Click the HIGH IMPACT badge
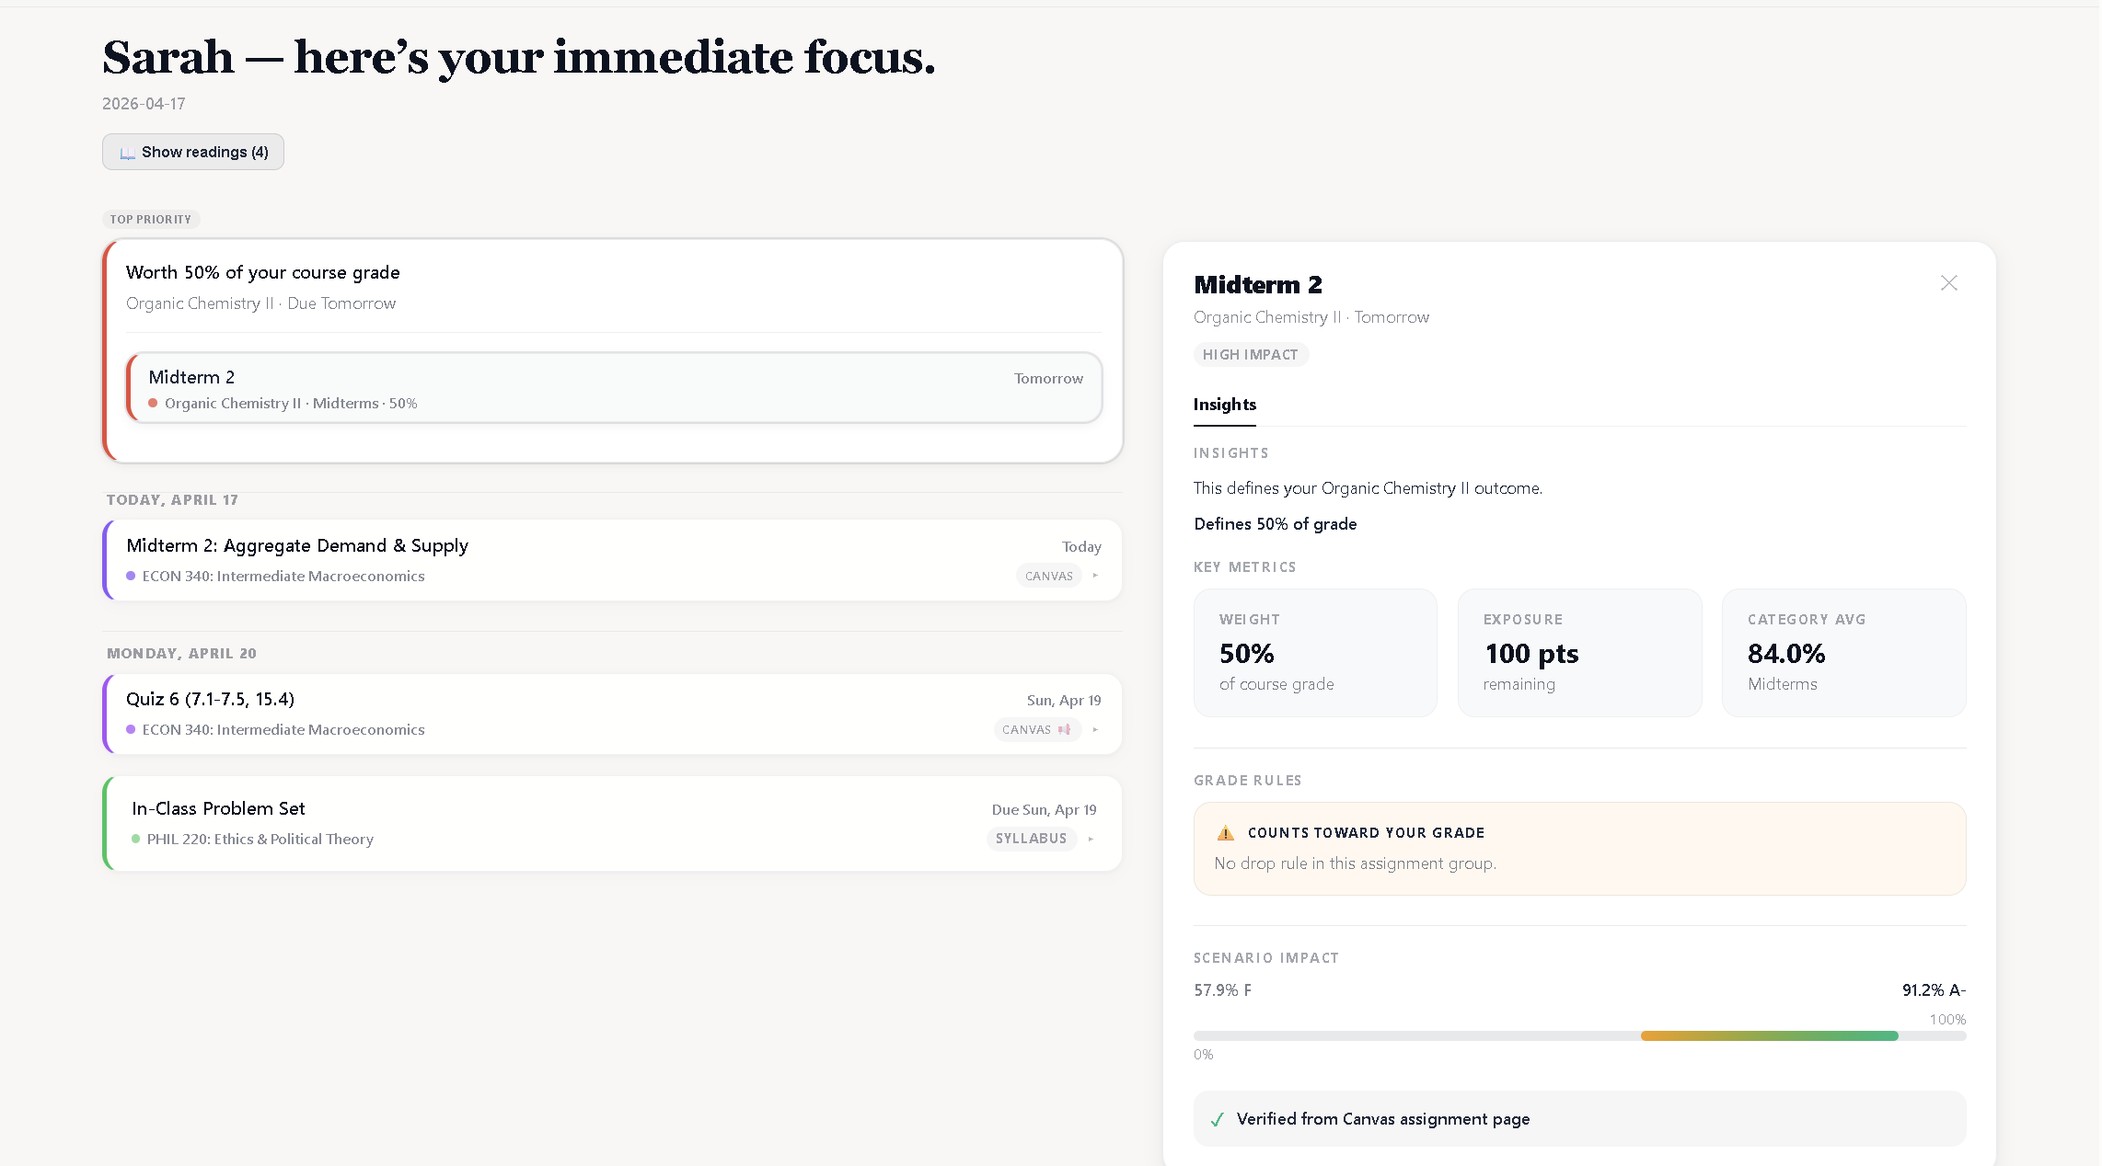 1251,355
